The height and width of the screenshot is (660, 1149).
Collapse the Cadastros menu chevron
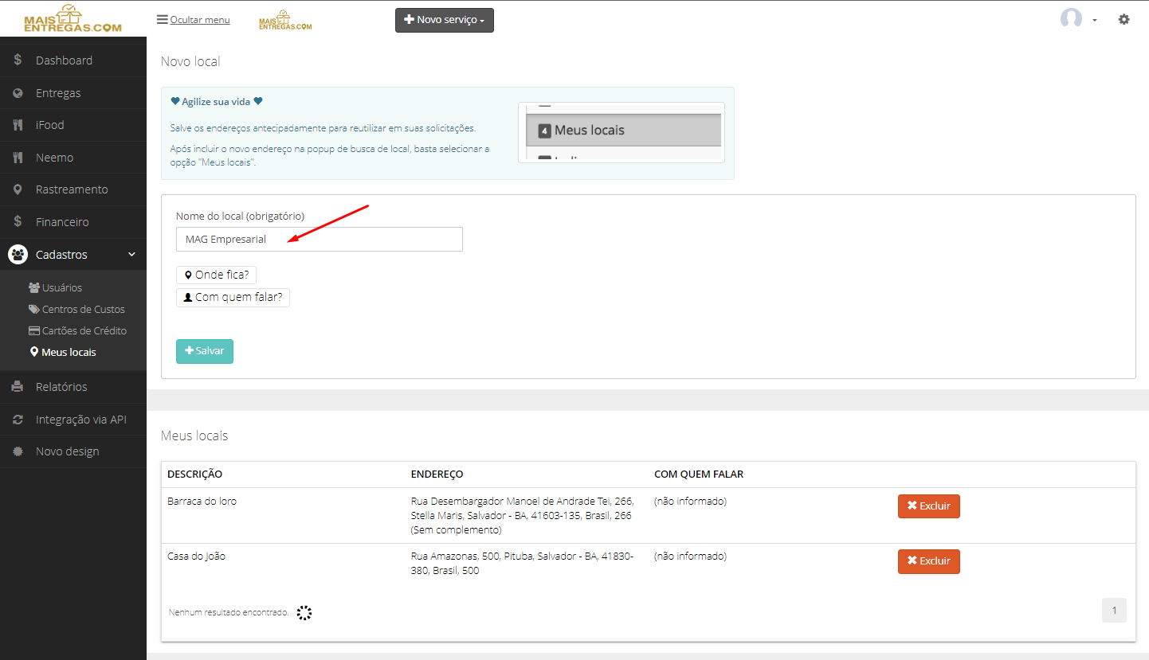coord(132,255)
